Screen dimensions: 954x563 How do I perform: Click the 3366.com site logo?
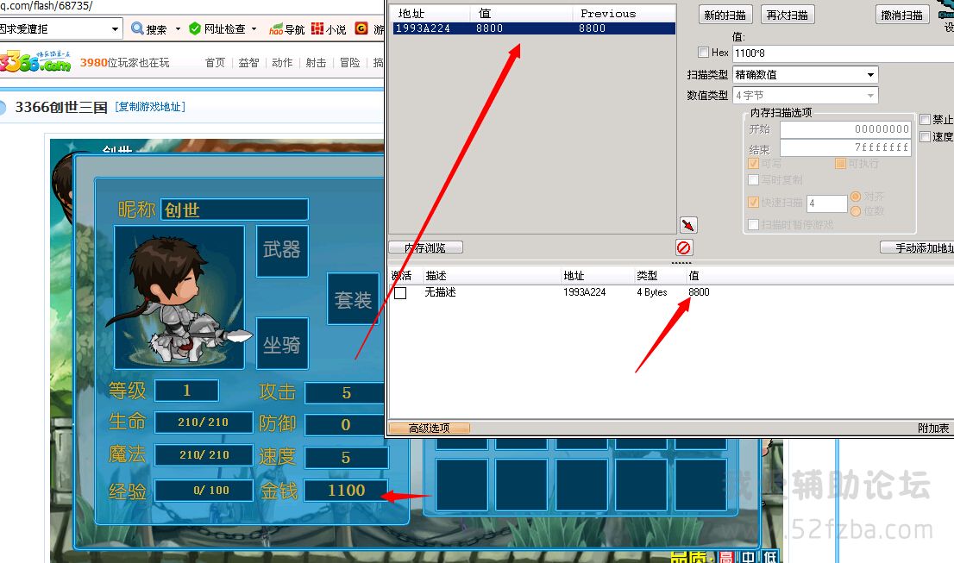pos(35,61)
